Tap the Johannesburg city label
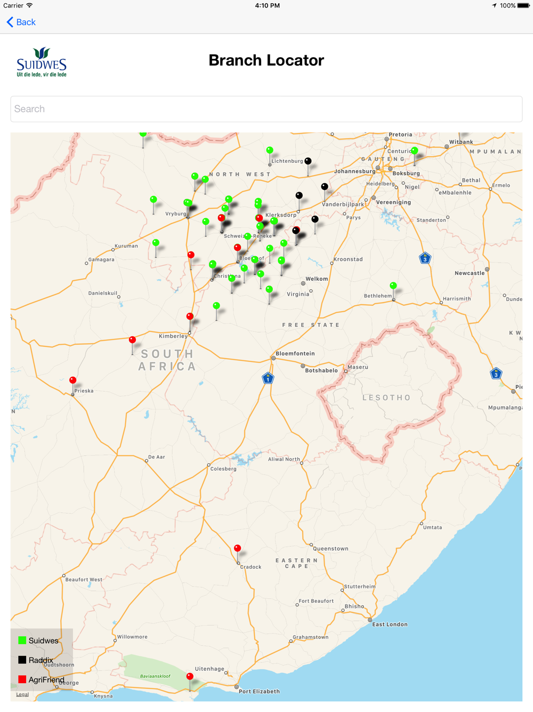 coord(354,171)
